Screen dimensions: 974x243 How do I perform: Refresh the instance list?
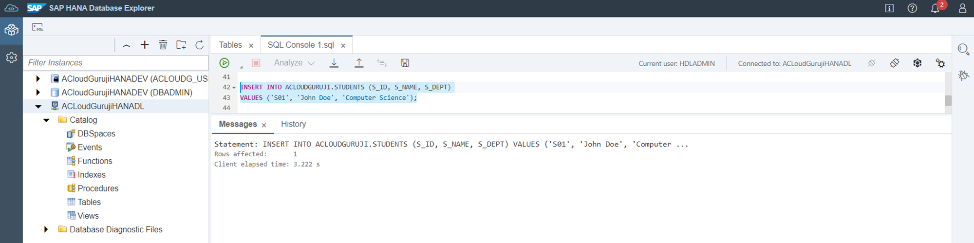tap(200, 45)
